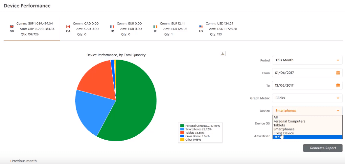Select highlighted 'Other' device option

[278, 137]
